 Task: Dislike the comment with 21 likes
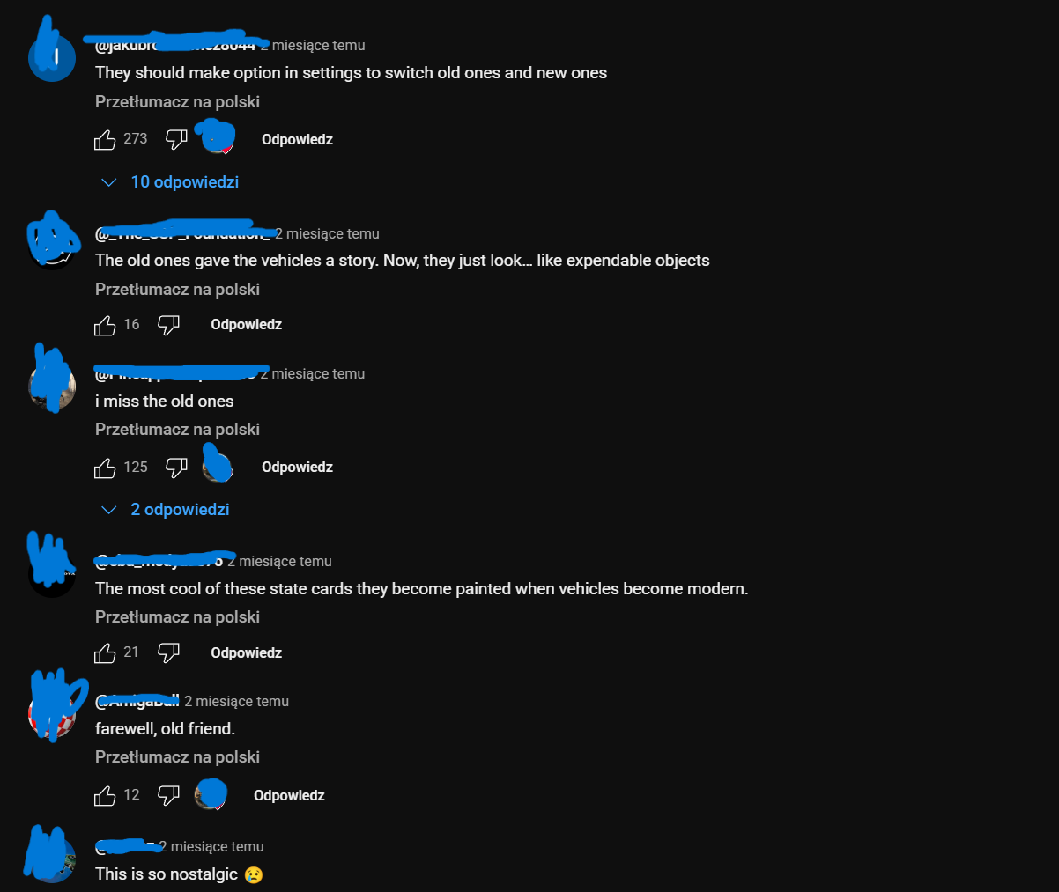[168, 652]
